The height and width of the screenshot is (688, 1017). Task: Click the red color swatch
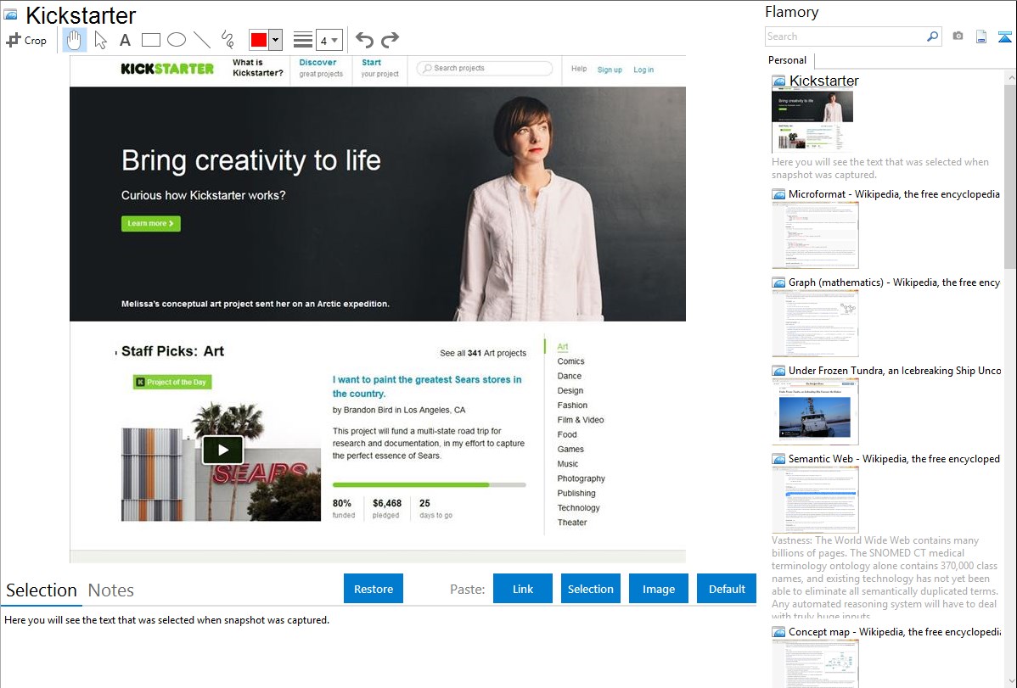(259, 40)
